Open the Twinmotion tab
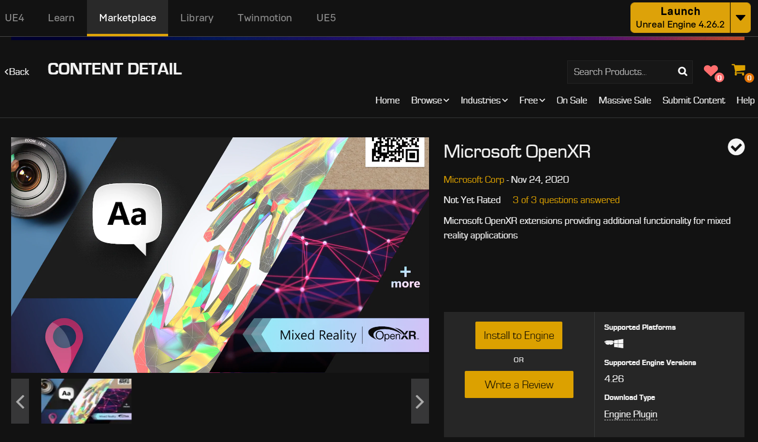 point(265,18)
